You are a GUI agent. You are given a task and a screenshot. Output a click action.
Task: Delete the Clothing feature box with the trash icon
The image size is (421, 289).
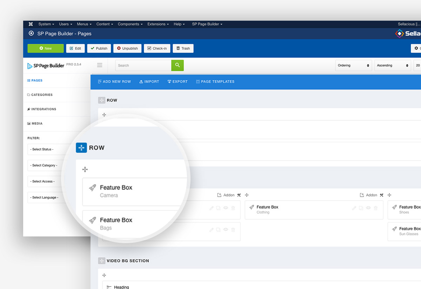376,208
